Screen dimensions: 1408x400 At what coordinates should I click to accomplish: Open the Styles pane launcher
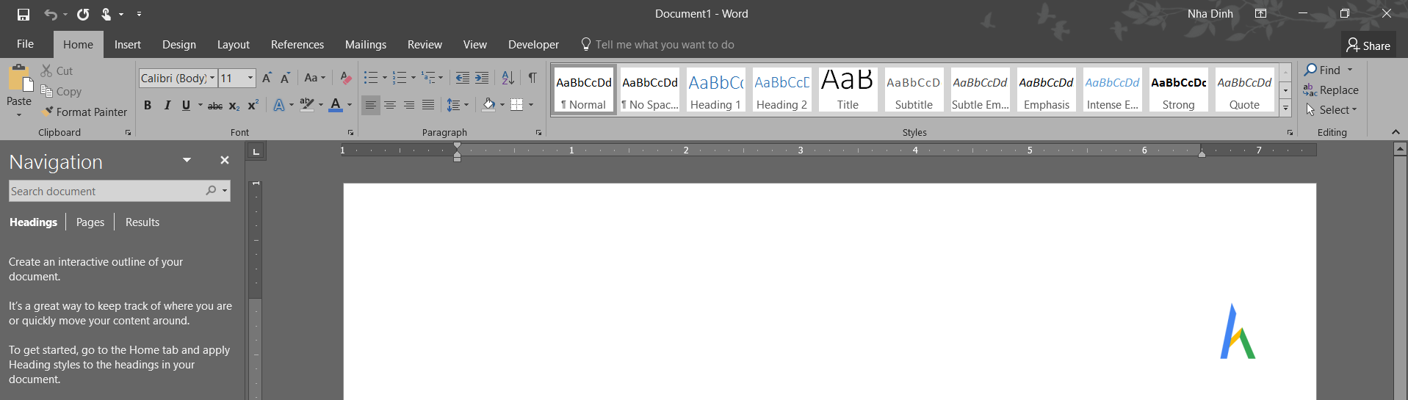(x=1290, y=133)
